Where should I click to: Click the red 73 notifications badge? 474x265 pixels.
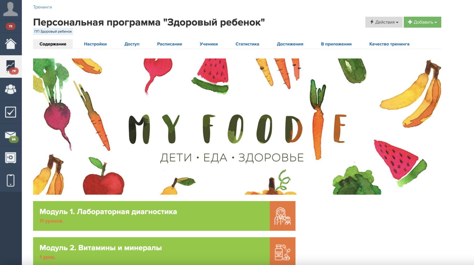point(11,26)
